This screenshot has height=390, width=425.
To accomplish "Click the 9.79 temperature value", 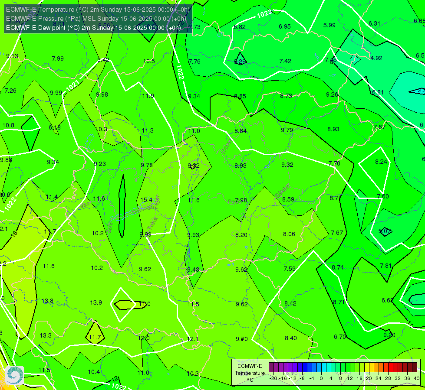I will (x=287, y=130).
